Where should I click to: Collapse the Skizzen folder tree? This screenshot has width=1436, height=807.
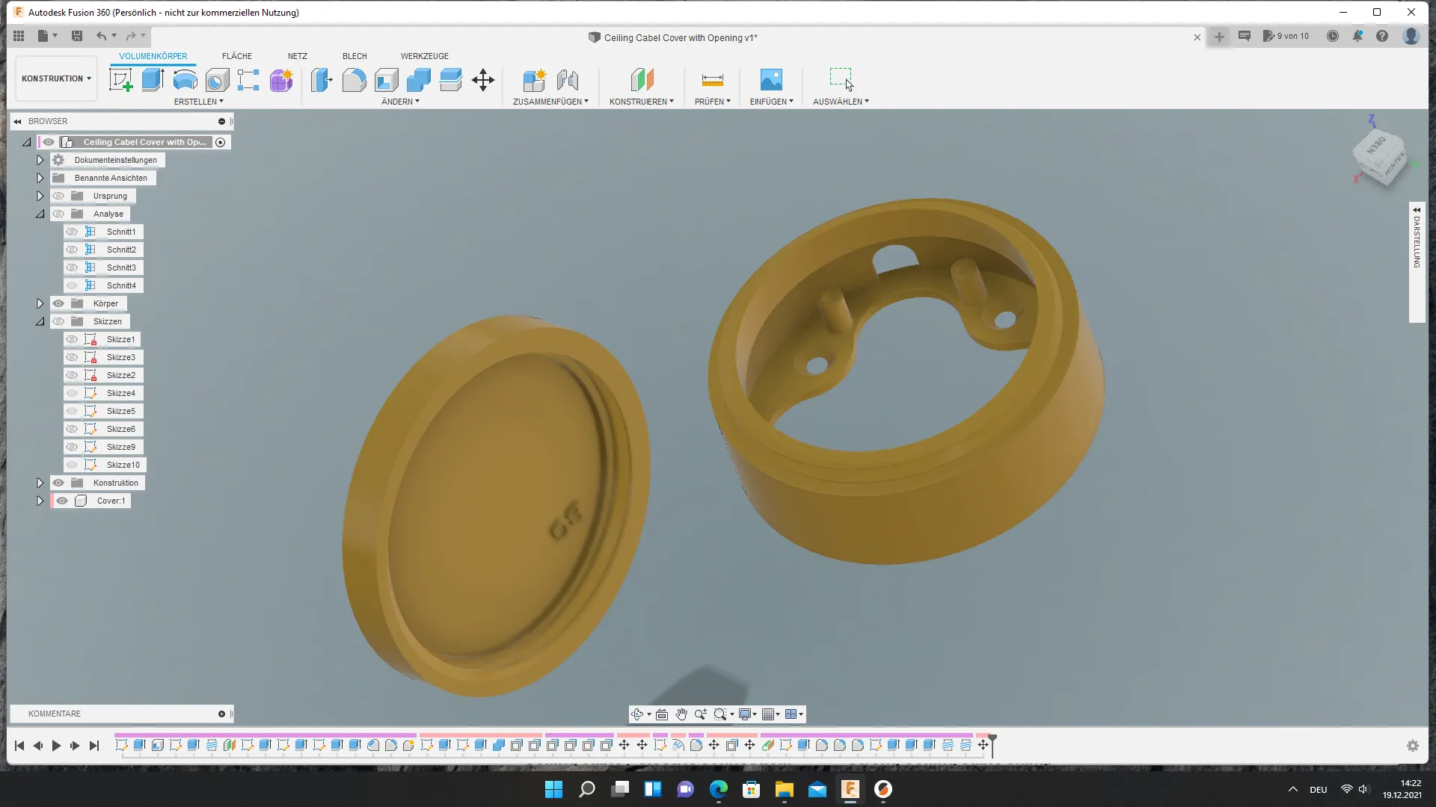40,321
